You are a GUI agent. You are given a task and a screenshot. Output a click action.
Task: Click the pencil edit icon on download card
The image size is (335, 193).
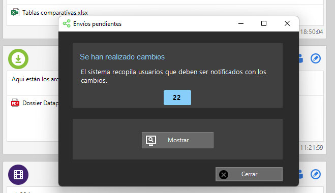click(x=316, y=58)
